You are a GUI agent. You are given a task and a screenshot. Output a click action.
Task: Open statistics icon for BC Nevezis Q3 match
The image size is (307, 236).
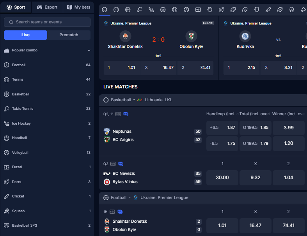[x=121, y=164]
